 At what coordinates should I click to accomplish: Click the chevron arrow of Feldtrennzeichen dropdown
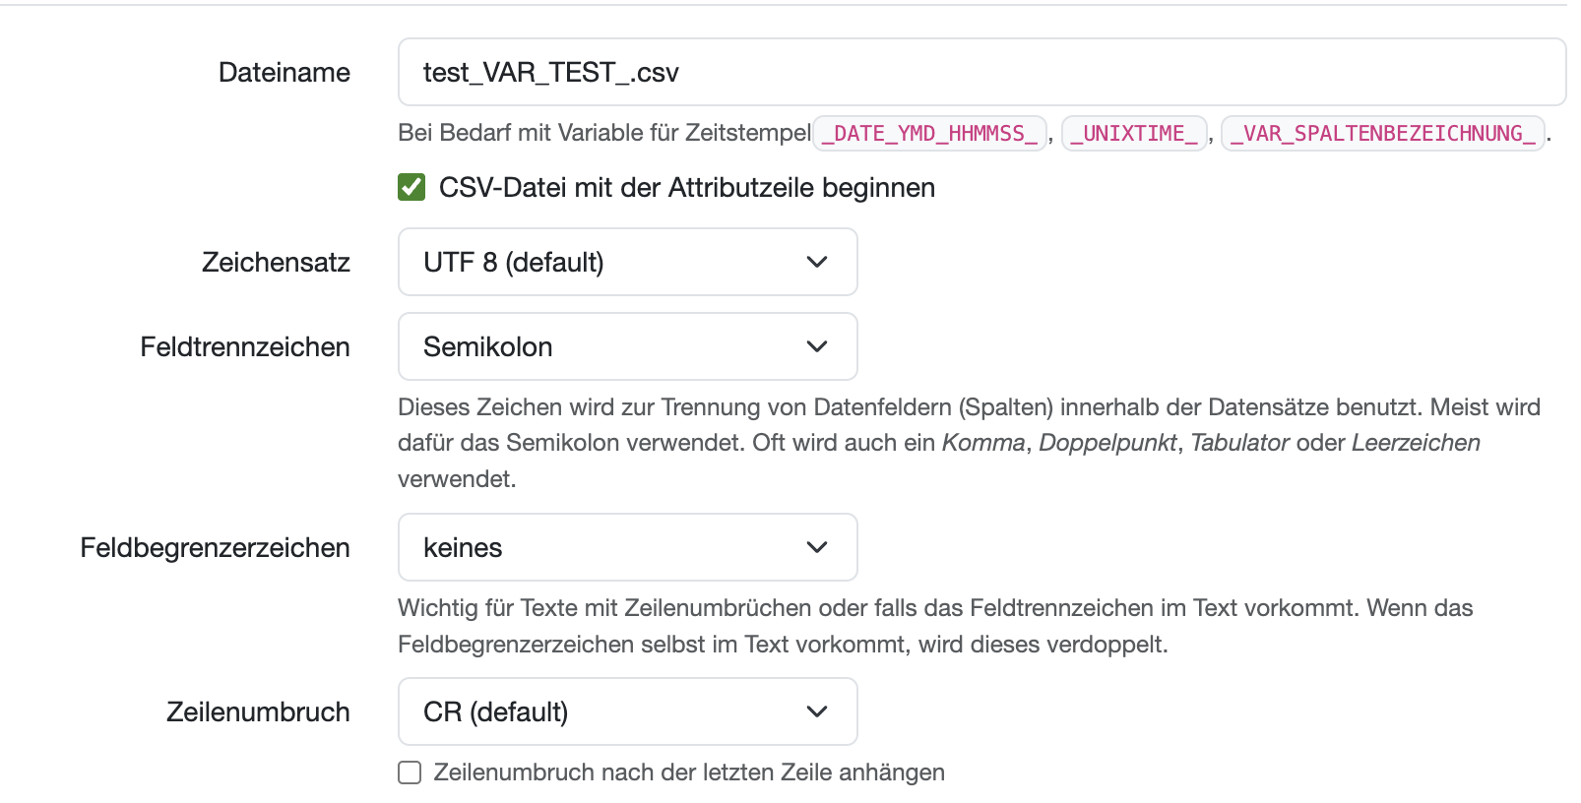click(x=816, y=346)
